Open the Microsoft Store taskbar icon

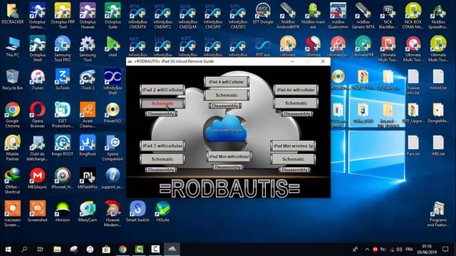[106, 249]
